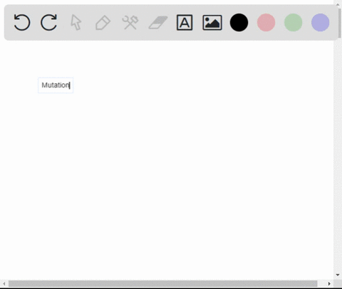This screenshot has width=342, height=289.
Task: Click the vertical scrollbar up arrow
Action: tap(338, 4)
